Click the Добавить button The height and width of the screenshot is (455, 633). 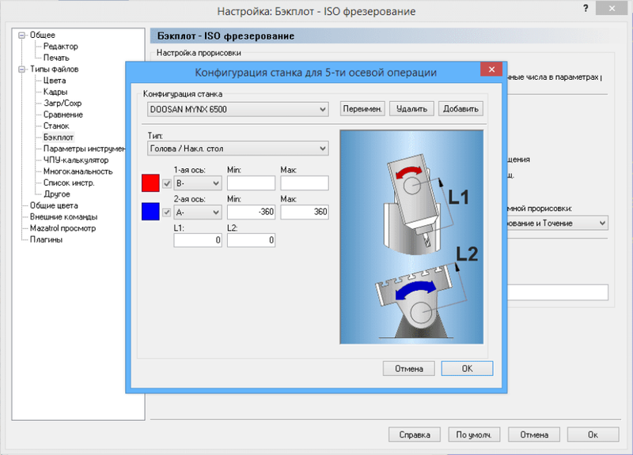[461, 109]
